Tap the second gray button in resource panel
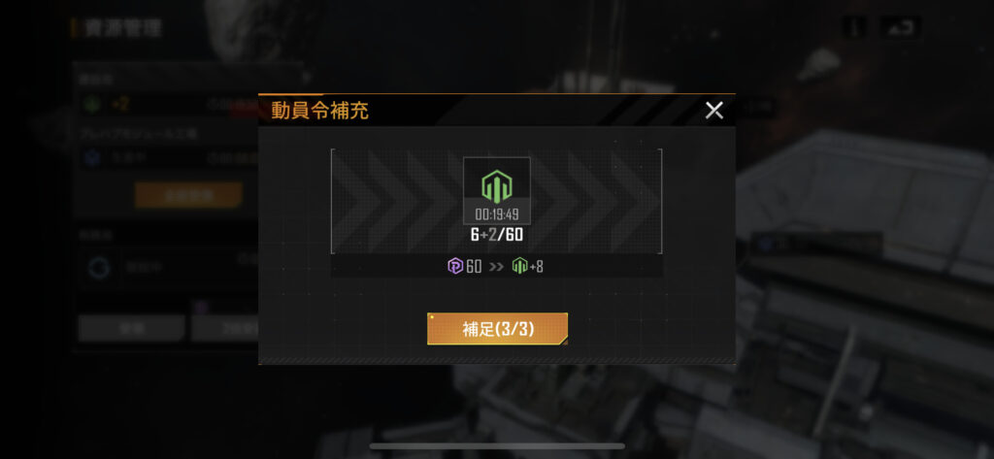Viewport: 994px width, 459px height. click(x=225, y=328)
